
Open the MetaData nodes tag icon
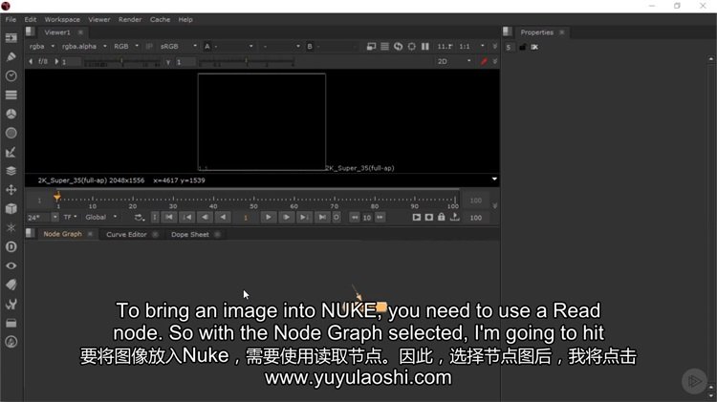point(11,285)
